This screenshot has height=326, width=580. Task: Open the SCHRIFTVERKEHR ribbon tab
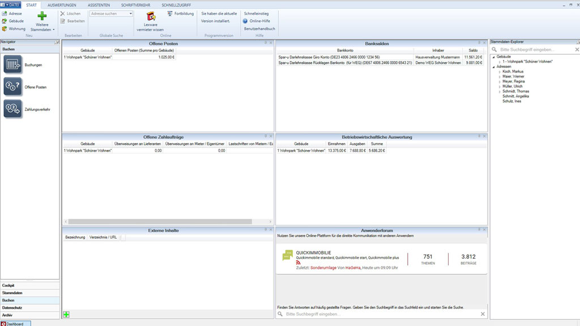135,5
